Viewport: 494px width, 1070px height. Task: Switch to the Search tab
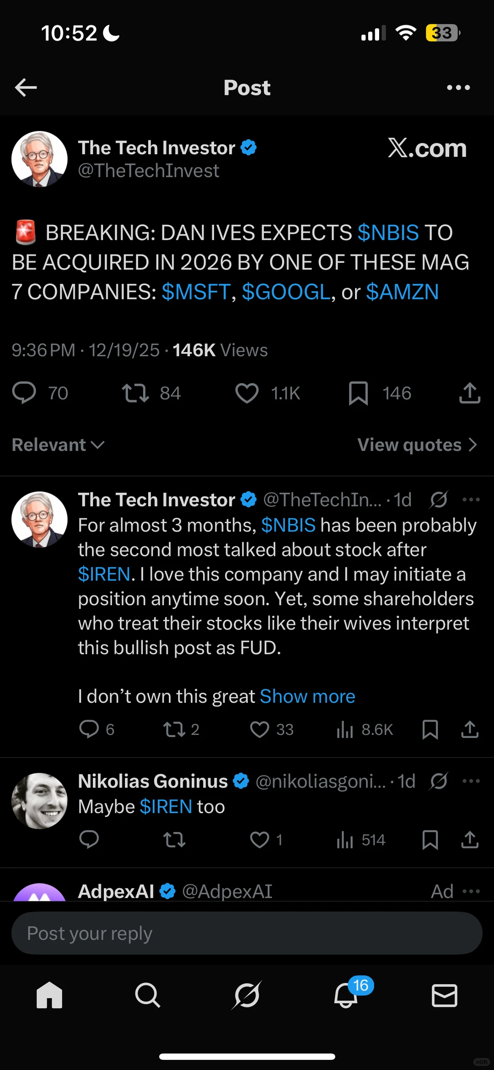148,995
